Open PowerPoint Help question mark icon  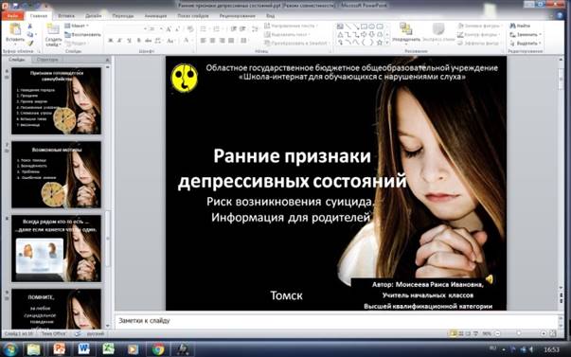(x=560, y=16)
